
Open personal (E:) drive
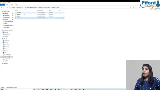click(7, 59)
